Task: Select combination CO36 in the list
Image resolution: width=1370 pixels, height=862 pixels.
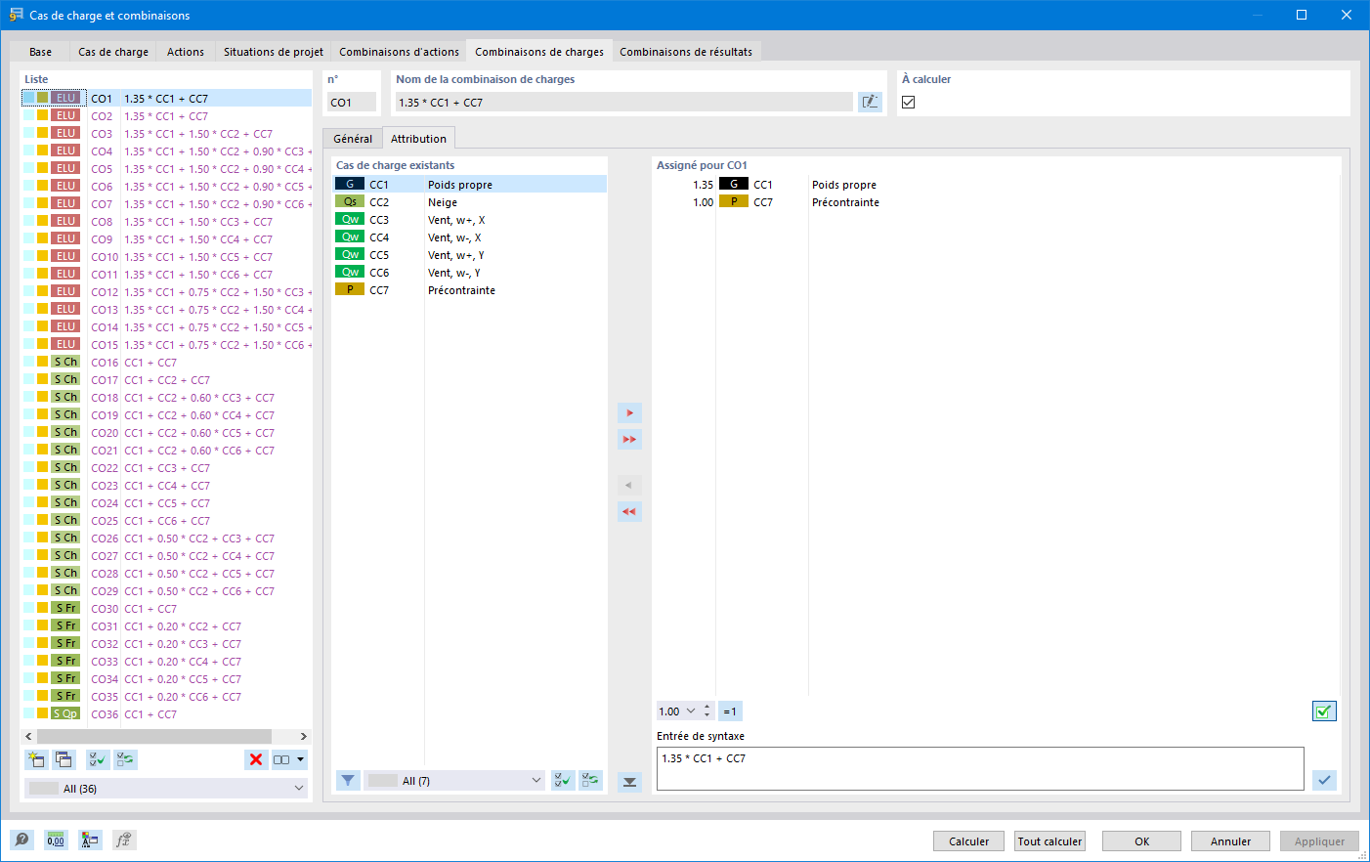Action: [166, 714]
